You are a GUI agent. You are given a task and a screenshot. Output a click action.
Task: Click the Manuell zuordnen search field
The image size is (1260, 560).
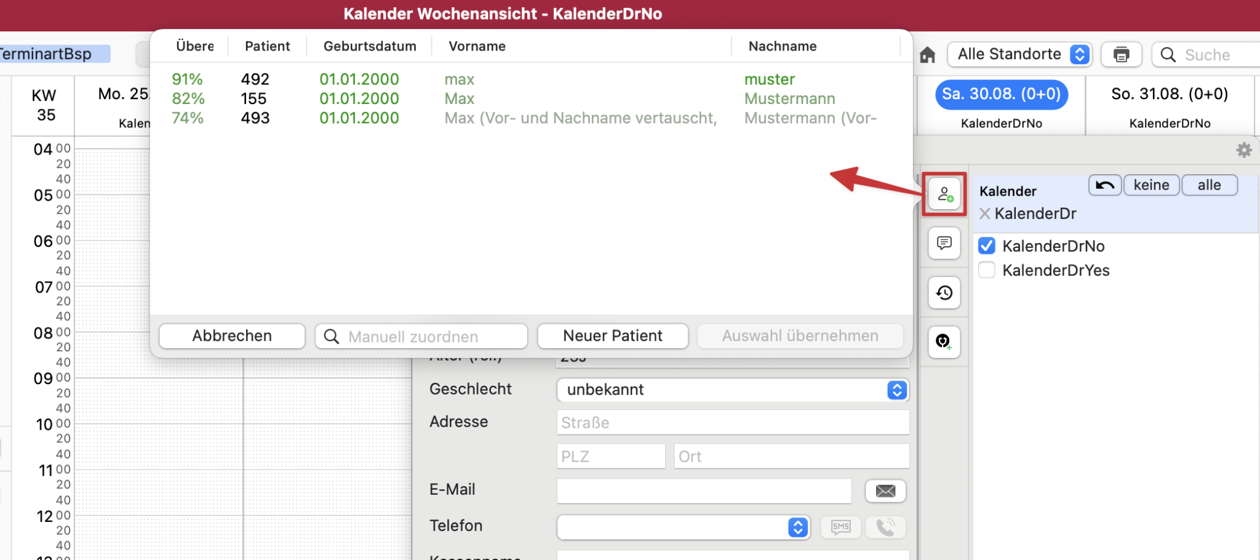(421, 337)
